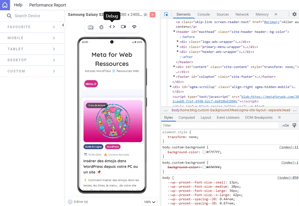
Task: Reload the Samsung Galaxy device preview
Action: coord(146,14)
